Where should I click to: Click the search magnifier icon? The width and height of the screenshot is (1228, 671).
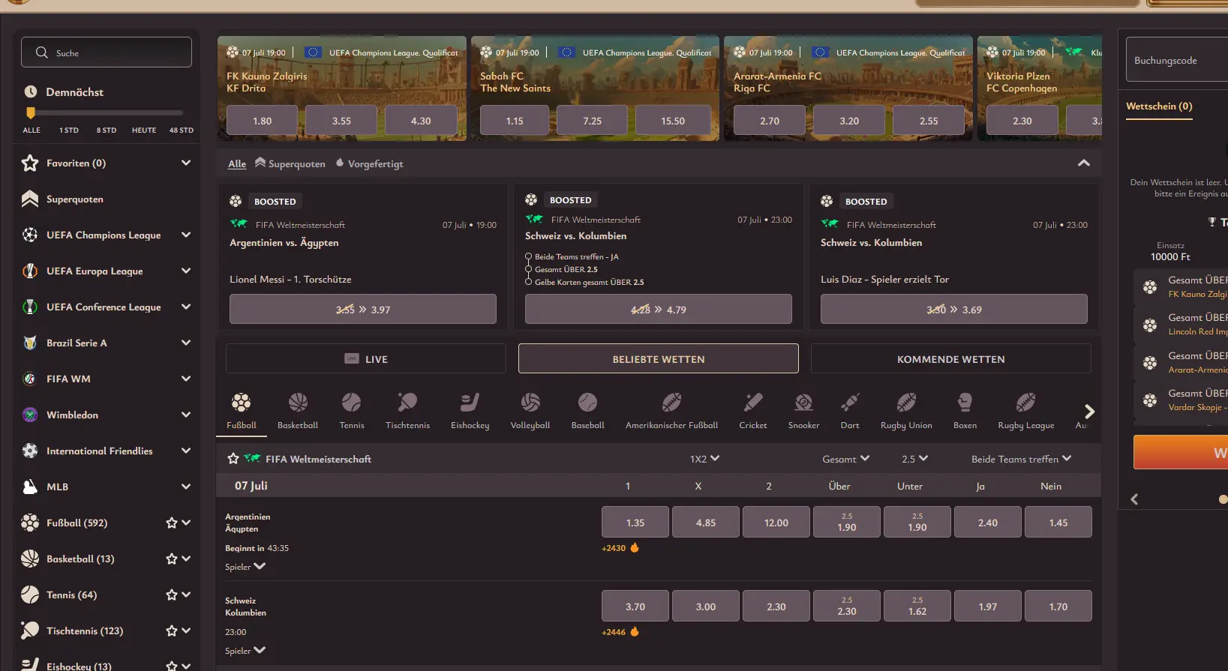pos(42,52)
